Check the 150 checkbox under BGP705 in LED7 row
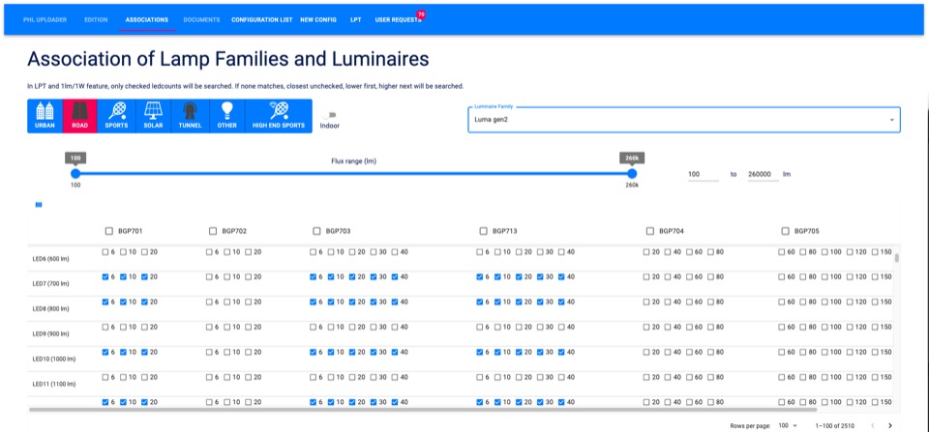 [875, 277]
